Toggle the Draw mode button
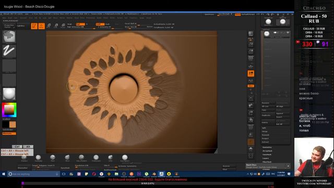Viewport: 334px width, 188px height. coord(42,26)
